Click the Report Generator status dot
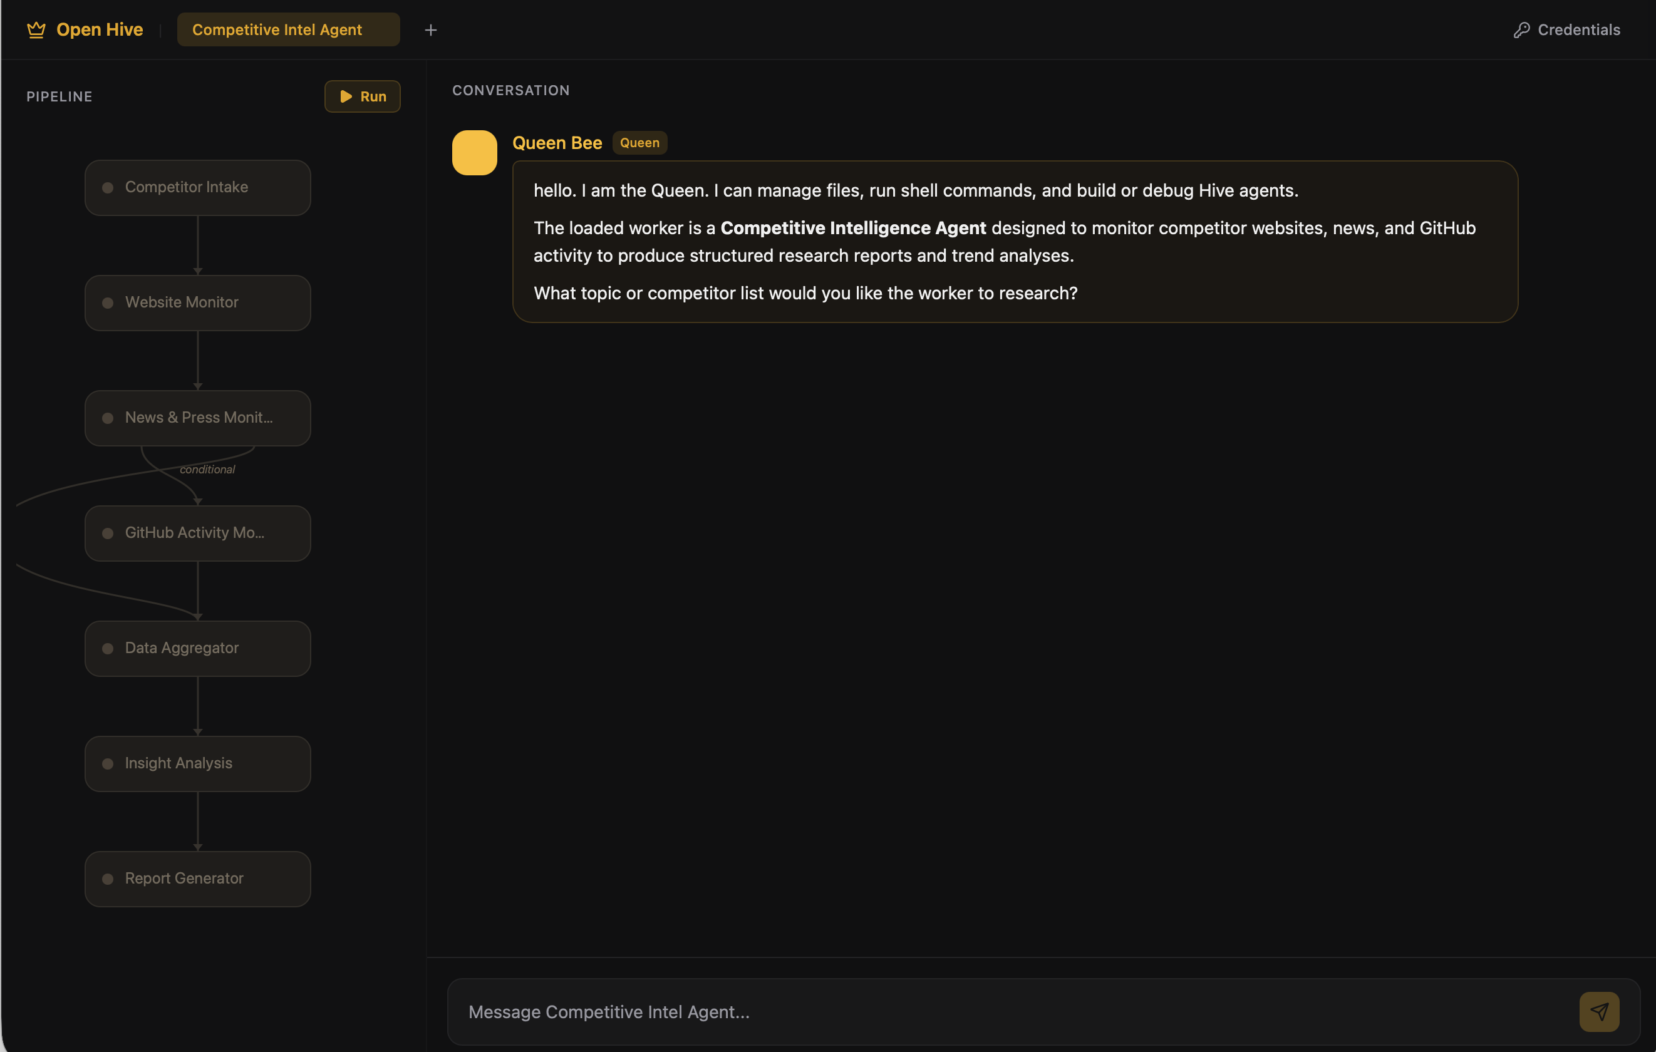The image size is (1656, 1052). tap(108, 879)
